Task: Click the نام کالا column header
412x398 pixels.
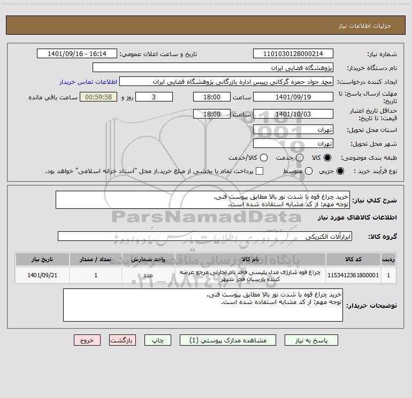Action: coord(250,259)
